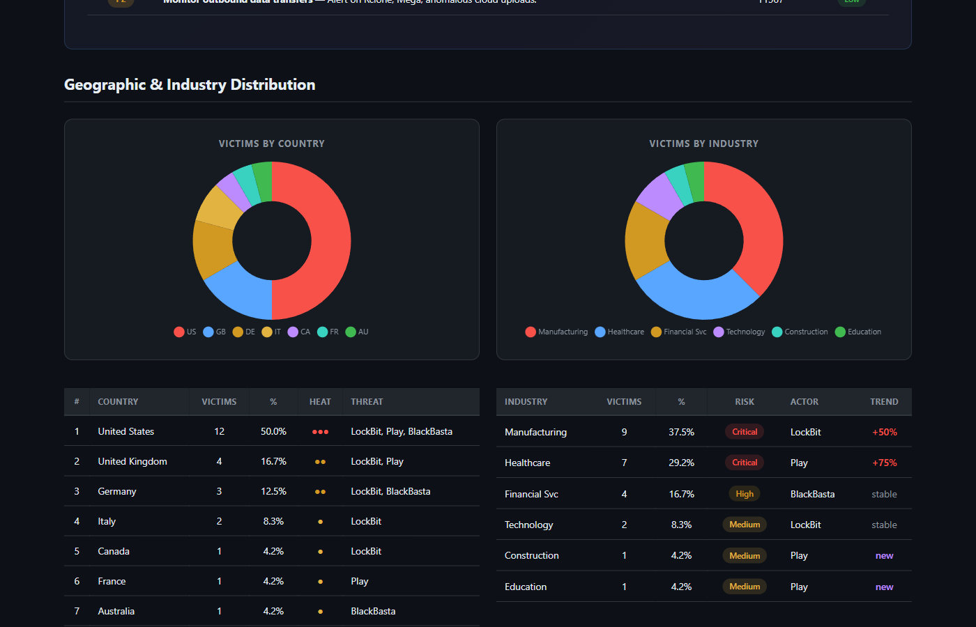The image size is (976, 627).
Task: Click the red US slice of the country donut
Action: 330,240
